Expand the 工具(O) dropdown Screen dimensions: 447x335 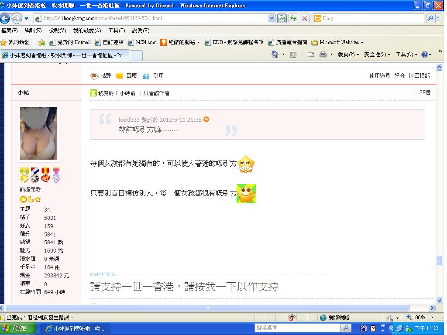tap(405, 55)
